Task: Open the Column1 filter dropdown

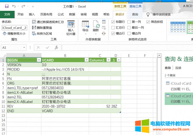Action: (108, 60)
